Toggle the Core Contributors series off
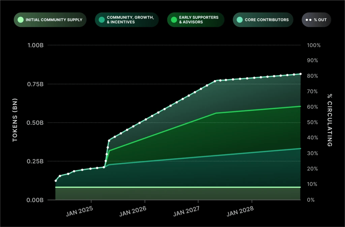 [x=263, y=20]
